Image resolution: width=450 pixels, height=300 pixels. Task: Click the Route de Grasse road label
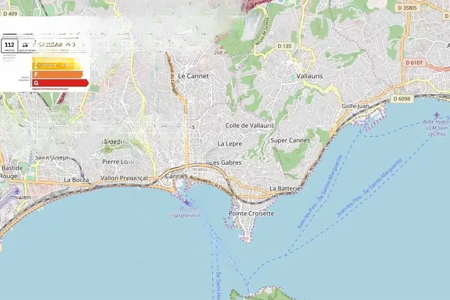click(x=262, y=32)
